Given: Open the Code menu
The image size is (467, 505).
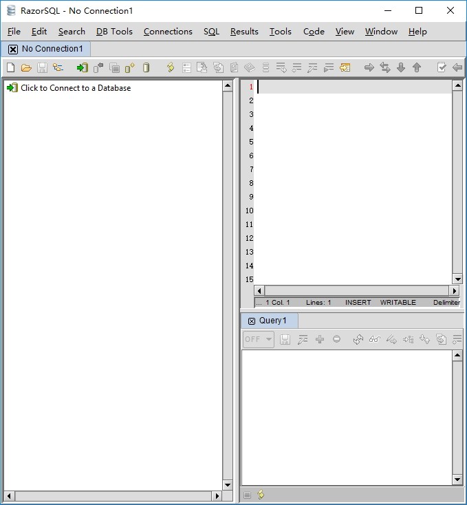Looking at the screenshot, I should click(314, 32).
